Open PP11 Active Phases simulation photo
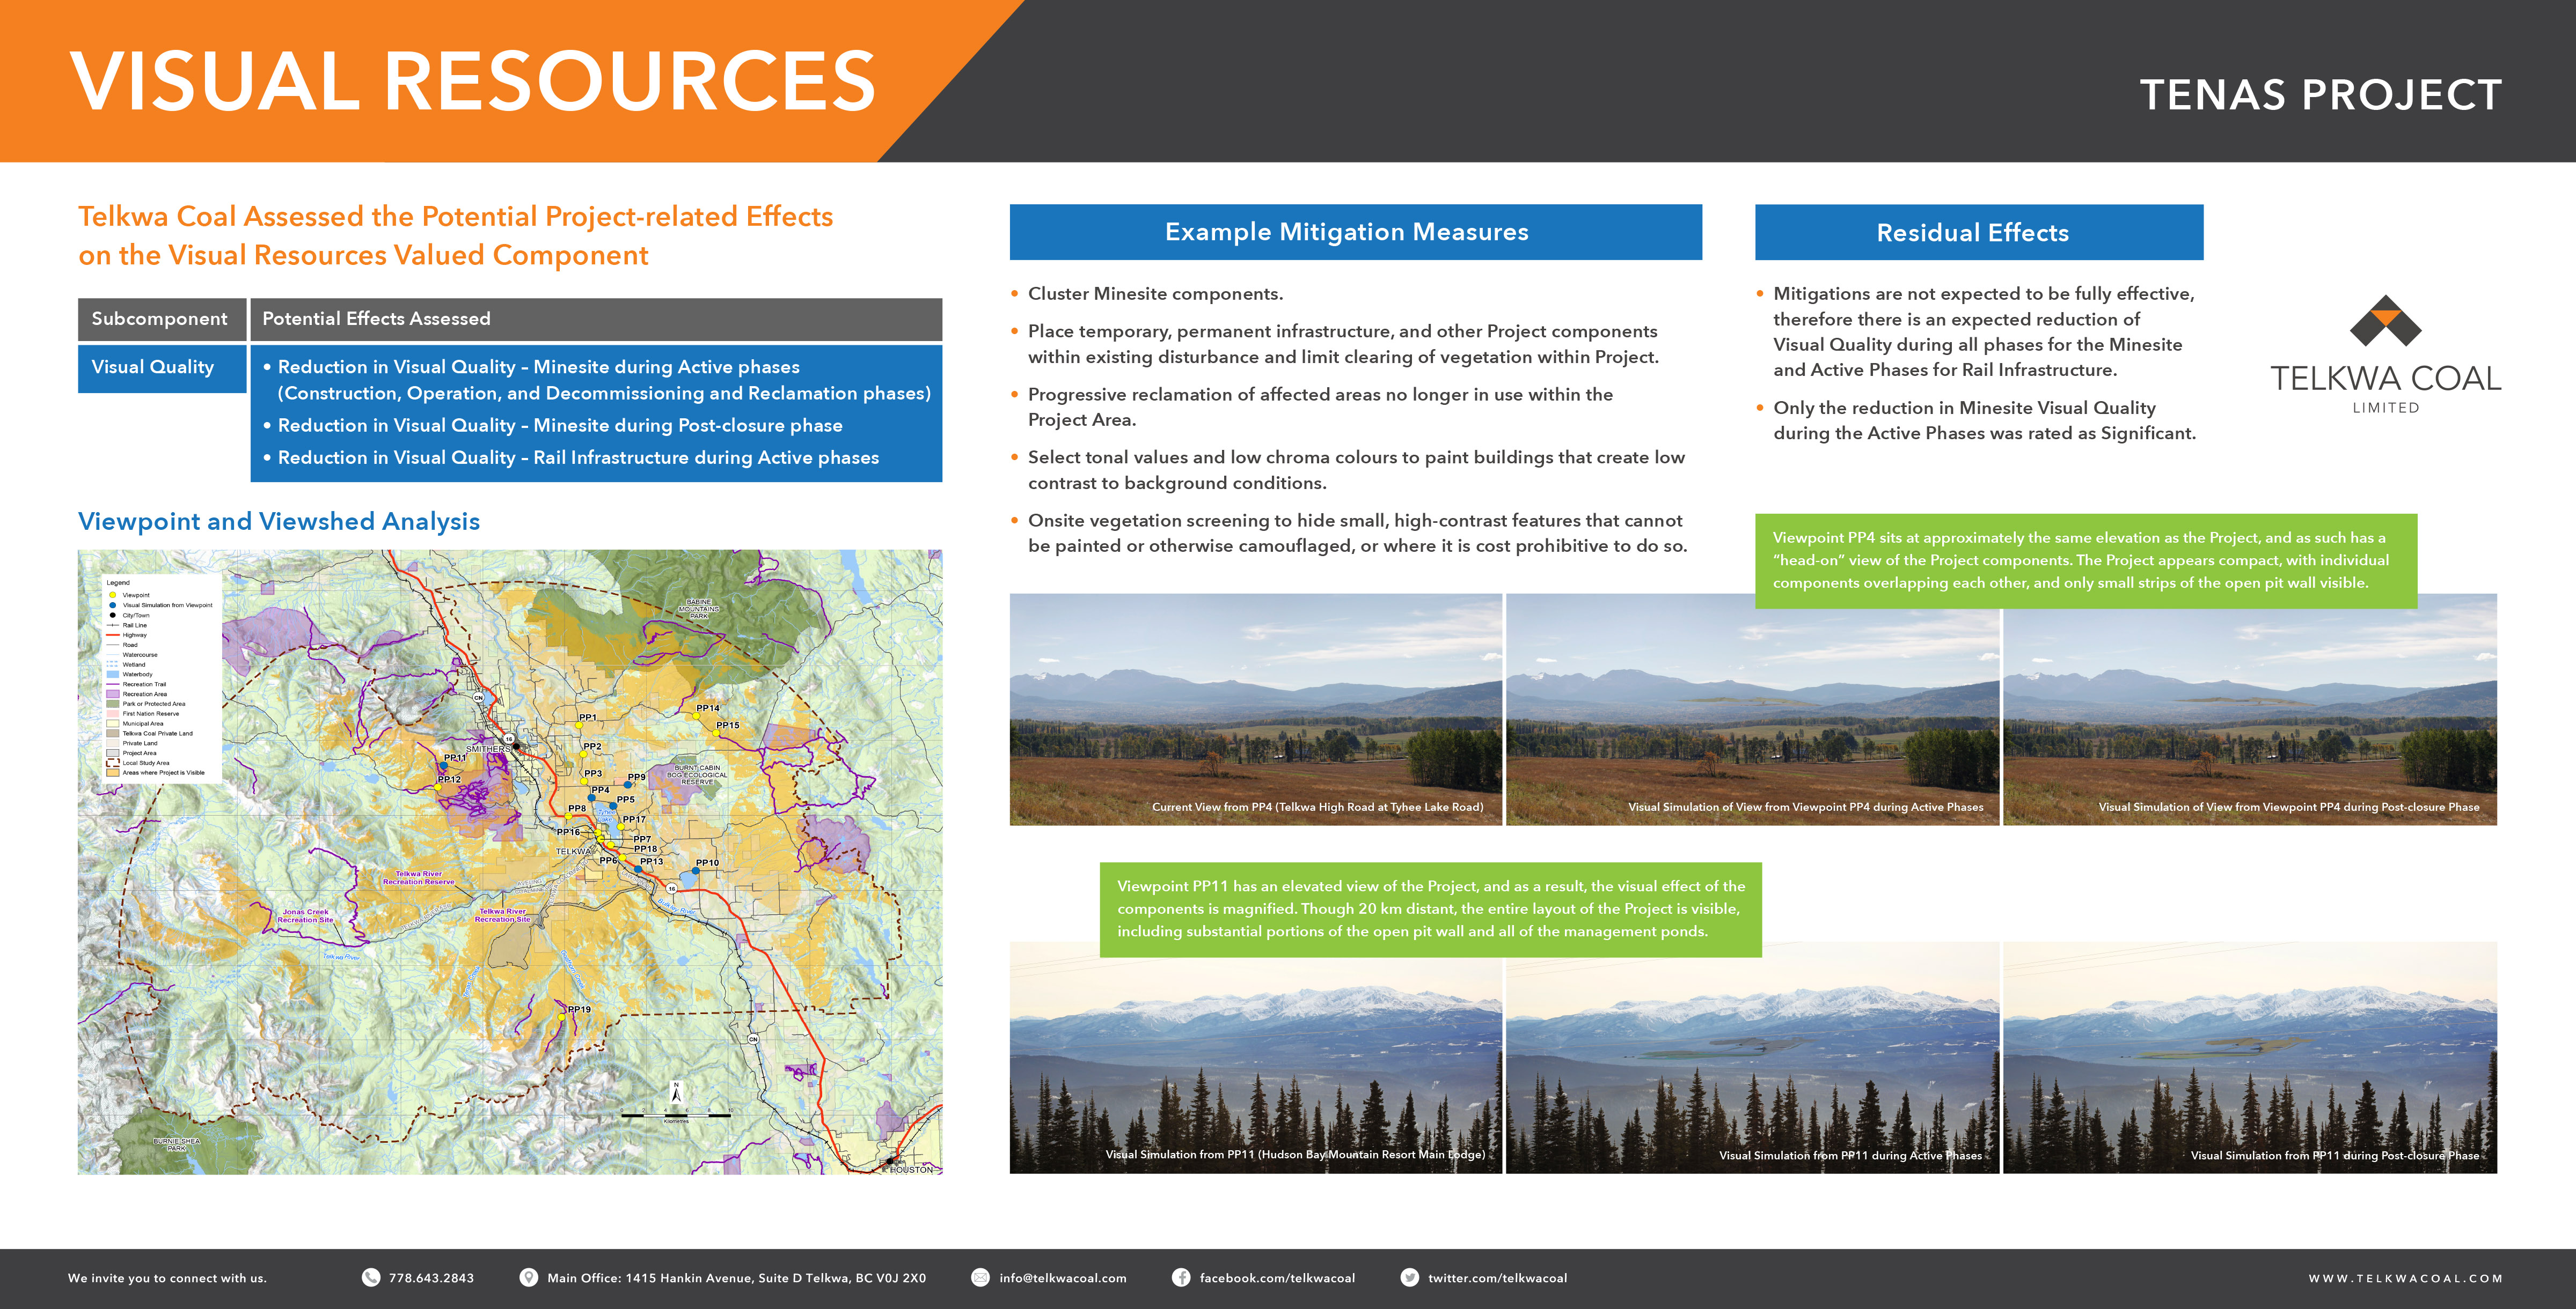The height and width of the screenshot is (1309, 2576). [1752, 1064]
